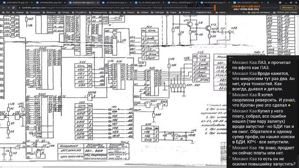
Task: Click the chat message about продает платы
Action: [263, 150]
